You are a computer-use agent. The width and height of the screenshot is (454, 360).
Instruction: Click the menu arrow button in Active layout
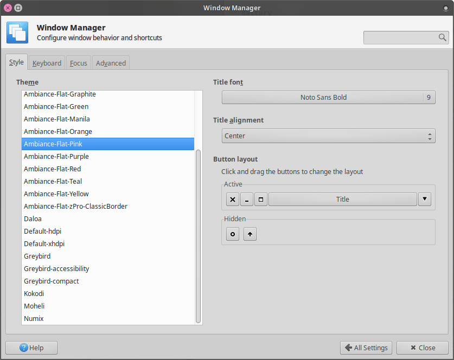[x=425, y=200]
